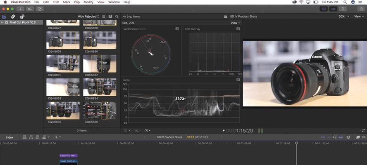Toggle Inspector panel visibility button
Viewport: 367px width, 165px height.
pyautogui.click(x=343, y=9)
